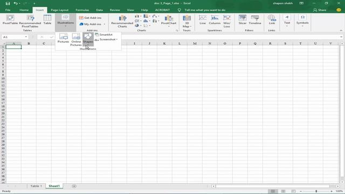This screenshot has height=194, width=345.
Task: Click the smiley feedback icon
Action: click(x=339, y=10)
